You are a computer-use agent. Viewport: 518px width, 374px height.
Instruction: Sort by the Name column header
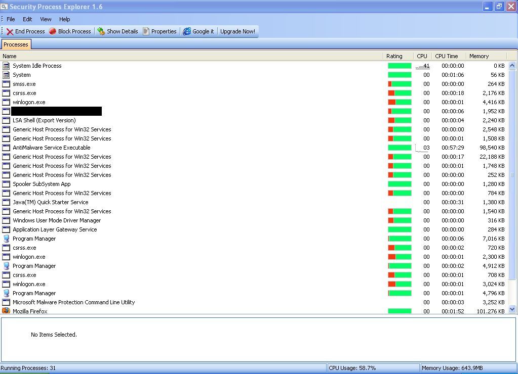pos(191,56)
